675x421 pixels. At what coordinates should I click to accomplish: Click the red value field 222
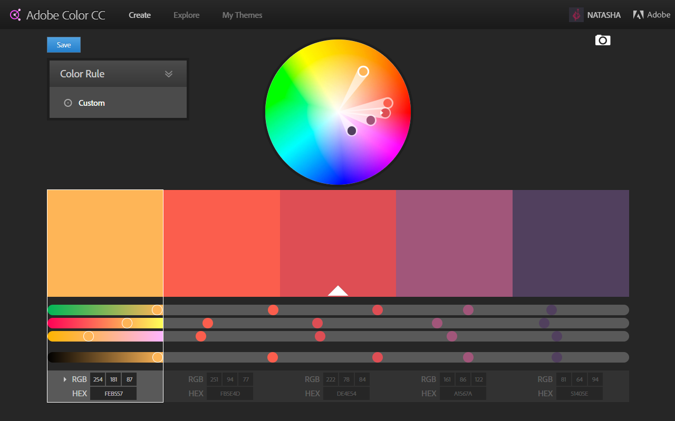point(330,379)
